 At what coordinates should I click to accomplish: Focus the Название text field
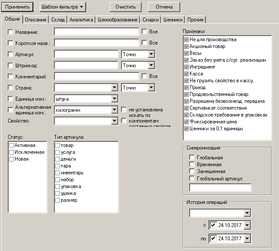[x=96, y=32]
